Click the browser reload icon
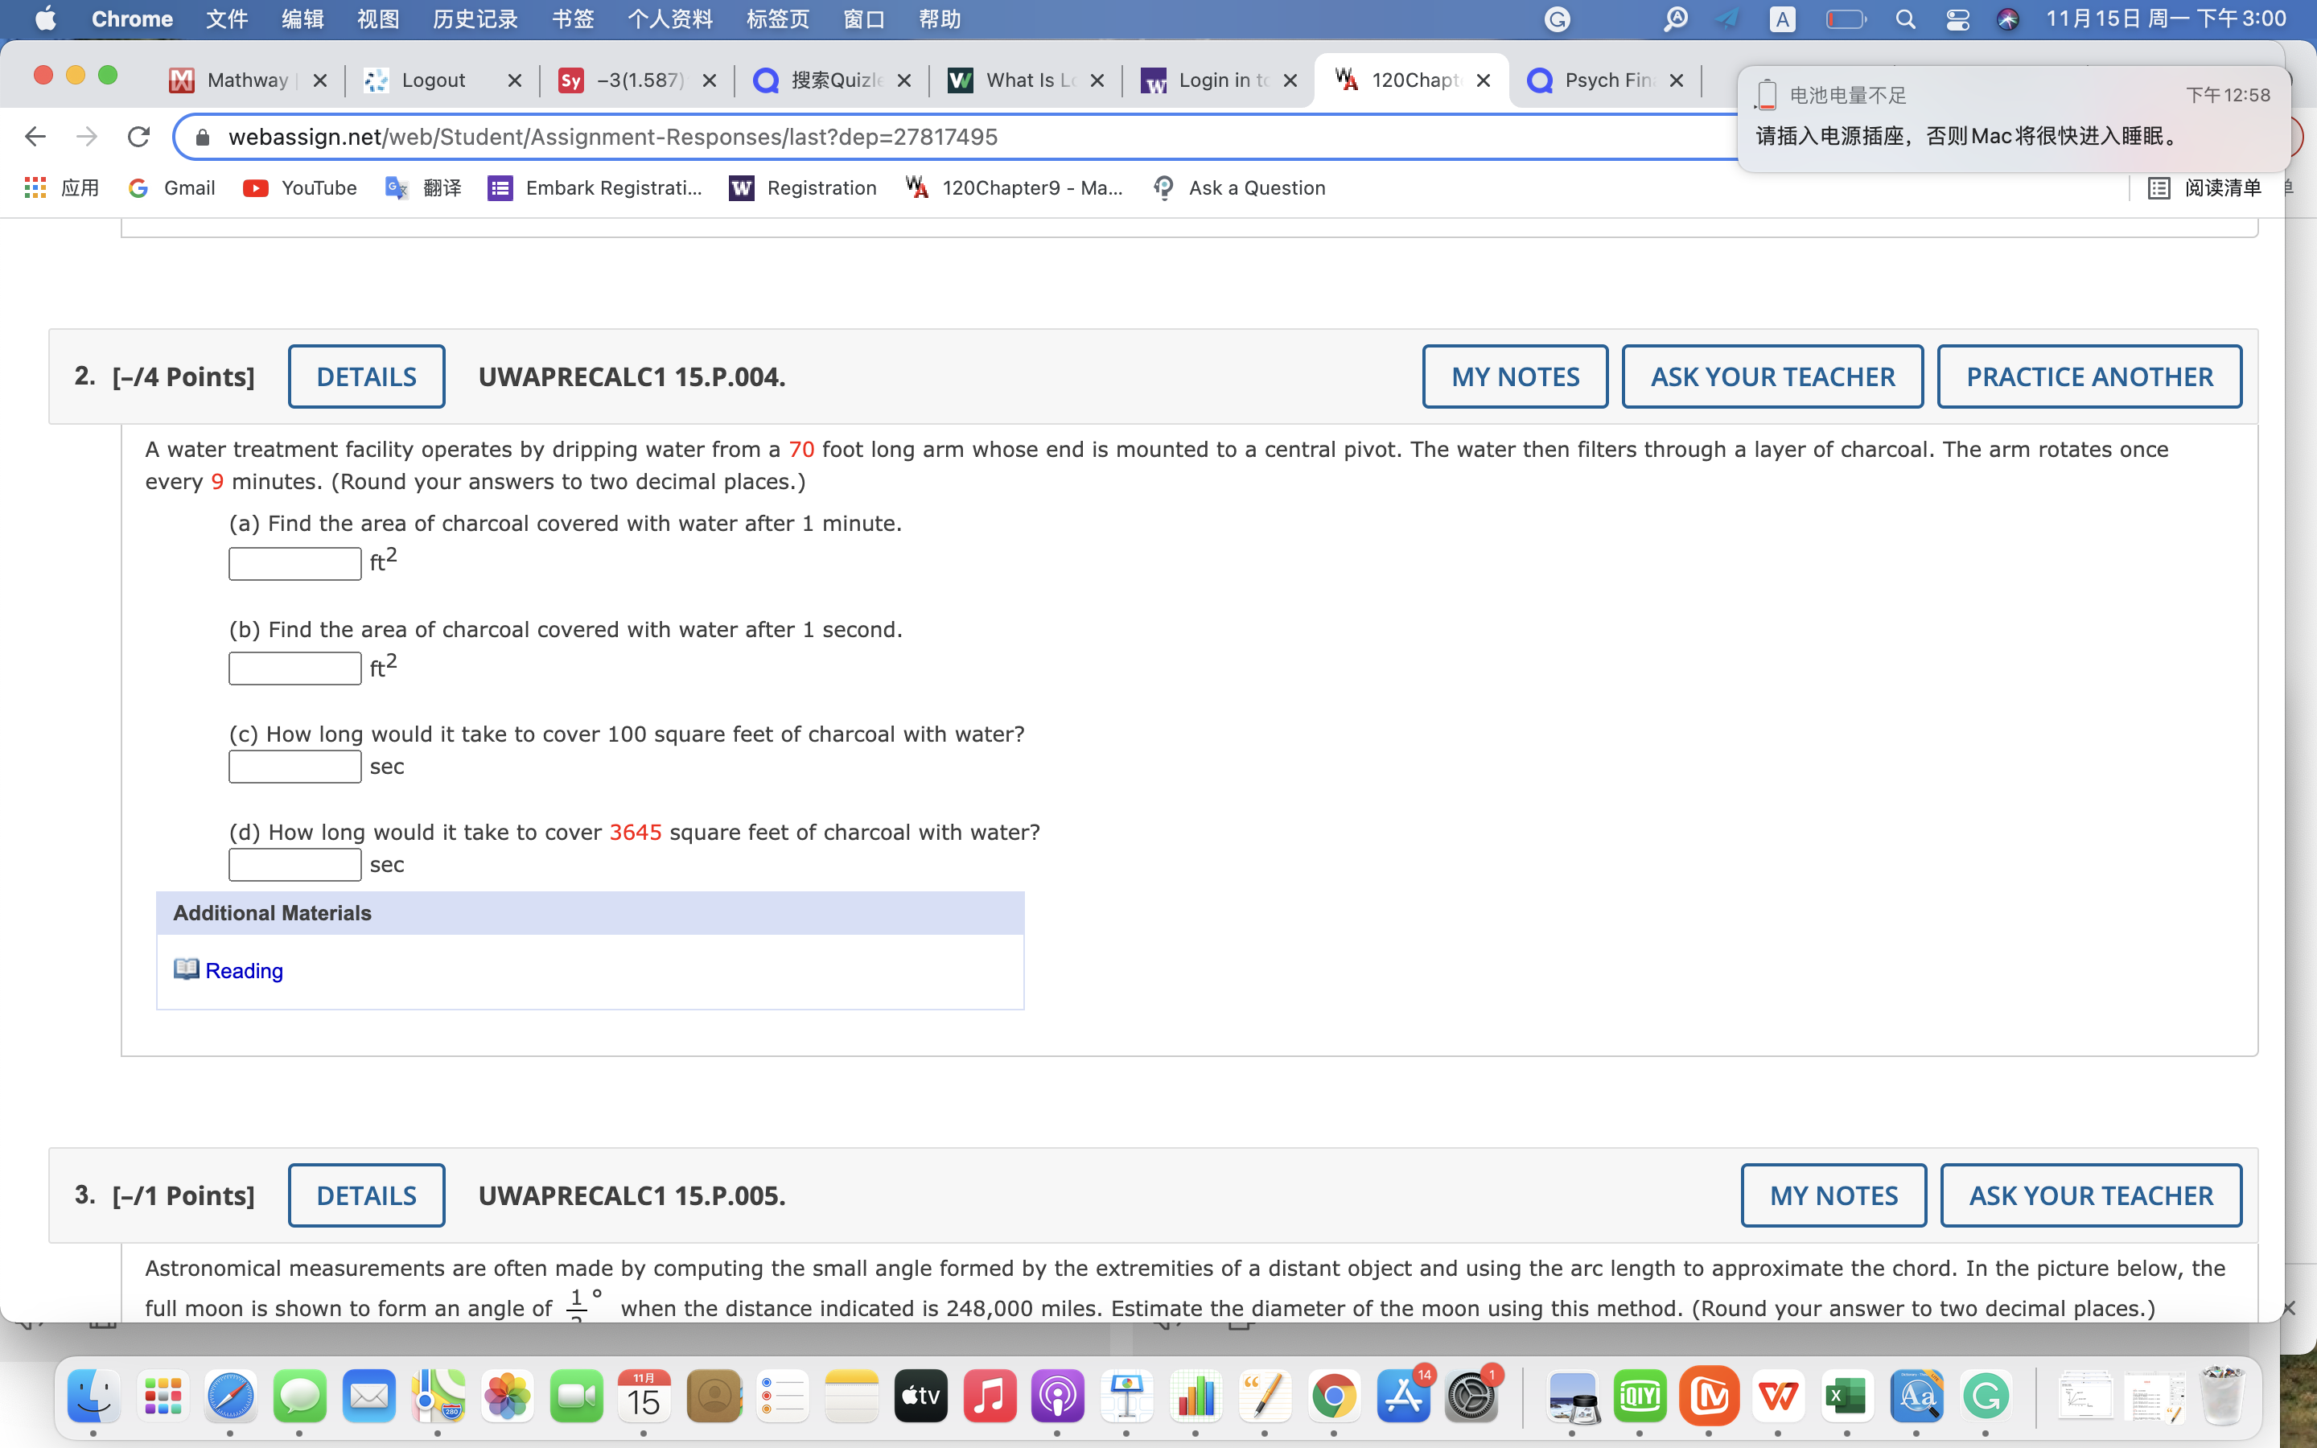 [x=139, y=137]
